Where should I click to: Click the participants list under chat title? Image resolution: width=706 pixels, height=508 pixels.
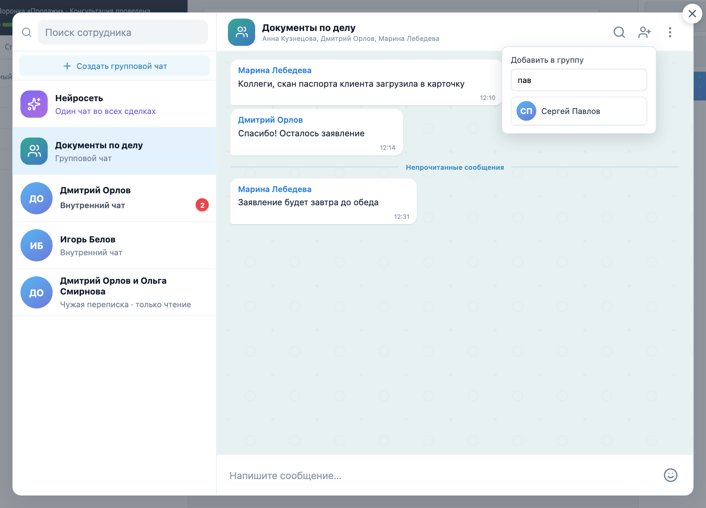(x=351, y=38)
